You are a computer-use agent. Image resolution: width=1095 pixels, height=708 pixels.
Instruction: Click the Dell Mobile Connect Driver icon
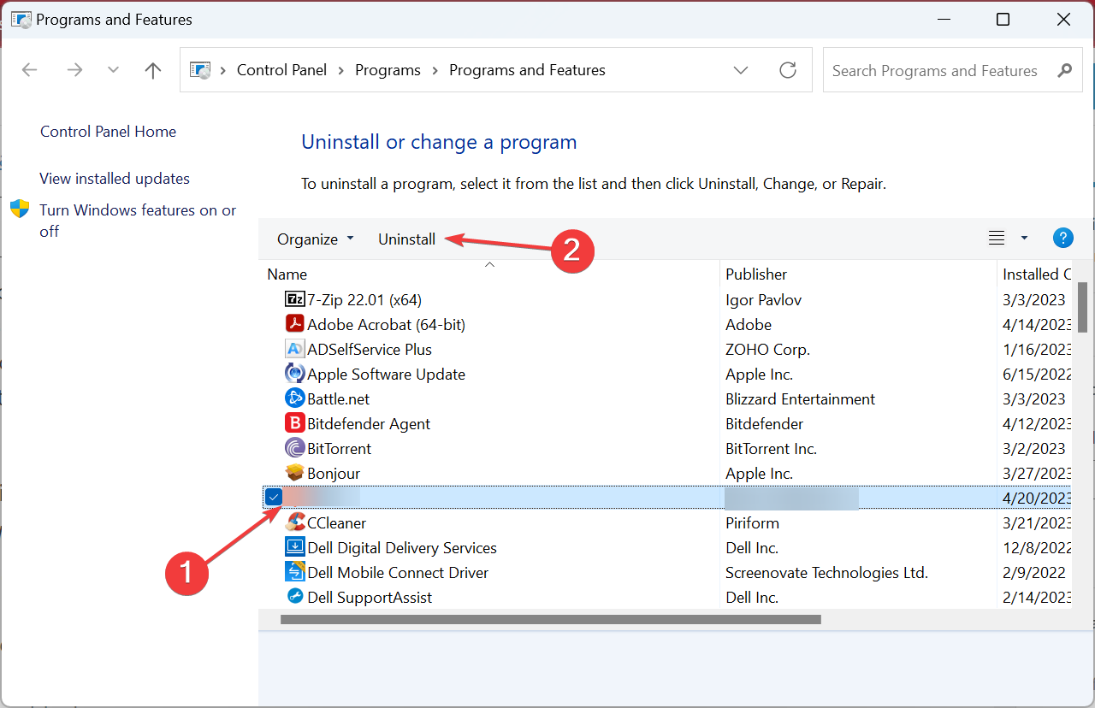pyautogui.click(x=295, y=572)
